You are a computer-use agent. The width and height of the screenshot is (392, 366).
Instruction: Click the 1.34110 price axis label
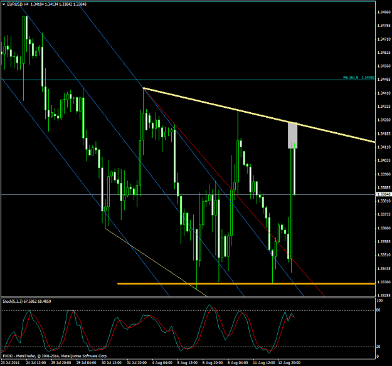coord(384,147)
